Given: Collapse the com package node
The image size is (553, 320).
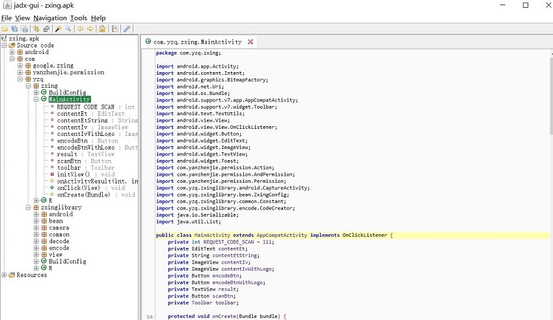Looking at the screenshot, I should click(12, 59).
